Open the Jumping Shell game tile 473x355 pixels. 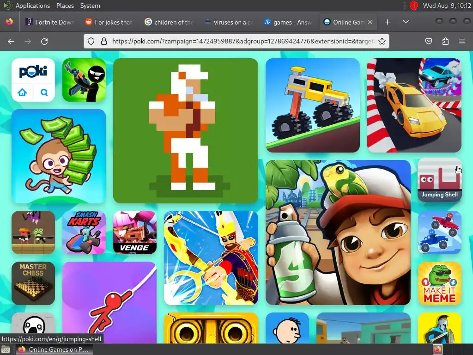440,180
